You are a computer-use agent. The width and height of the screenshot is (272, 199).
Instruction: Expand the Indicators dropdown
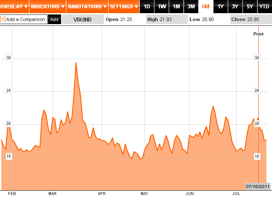[48, 7]
